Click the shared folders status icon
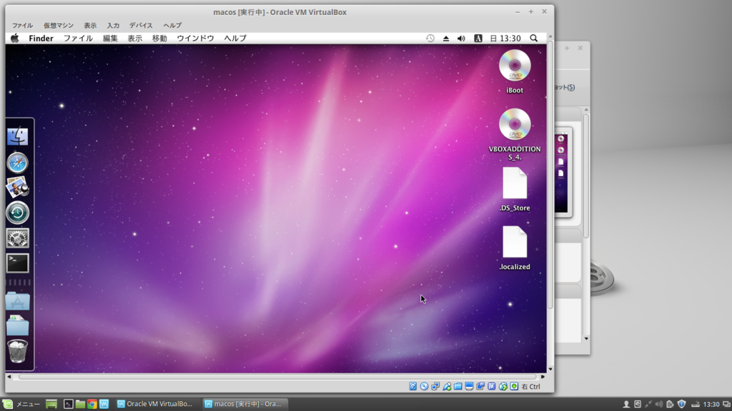Image resolution: width=732 pixels, height=411 pixels. [458, 386]
